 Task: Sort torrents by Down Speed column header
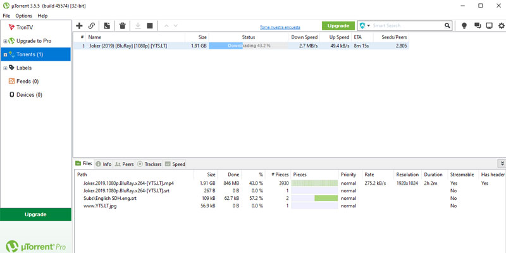click(x=304, y=37)
